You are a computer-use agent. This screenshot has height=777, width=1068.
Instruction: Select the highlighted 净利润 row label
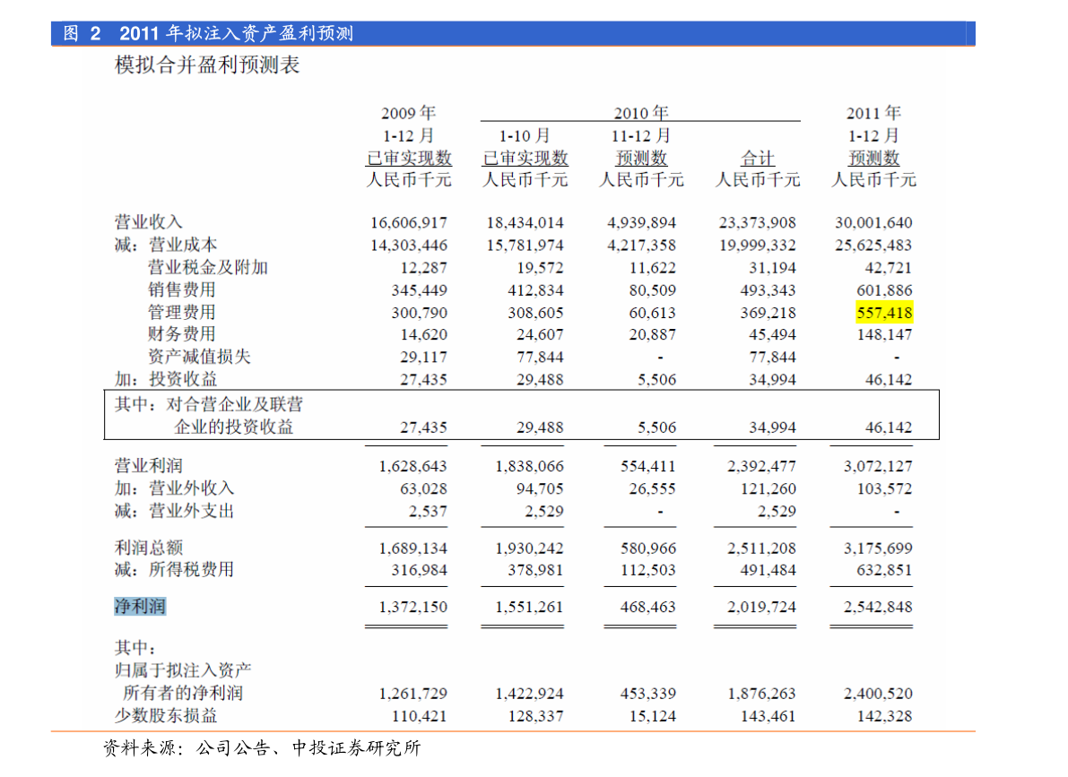click(x=140, y=607)
